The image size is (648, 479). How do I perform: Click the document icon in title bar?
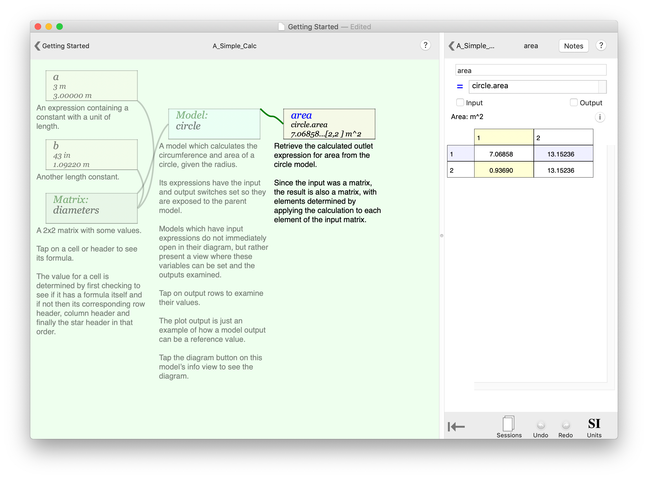click(x=281, y=27)
